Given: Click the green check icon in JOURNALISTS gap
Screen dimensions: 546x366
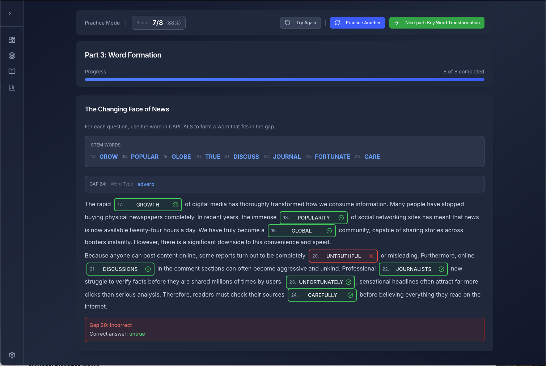Looking at the screenshot, I should (441, 269).
